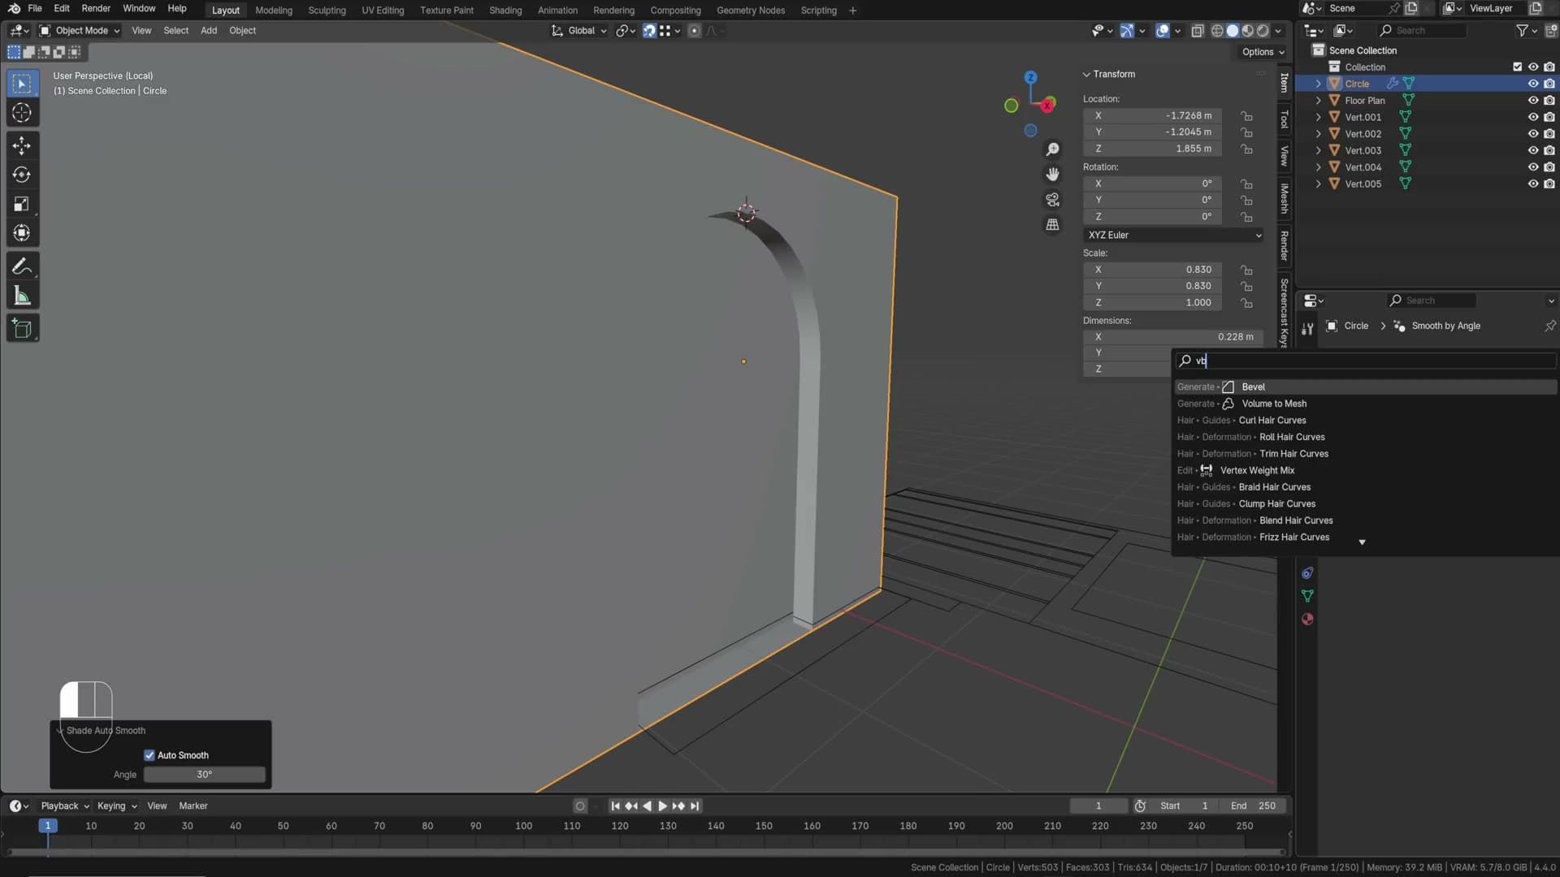1560x877 pixels.
Task: Open the Render menu
Action: click(x=96, y=9)
